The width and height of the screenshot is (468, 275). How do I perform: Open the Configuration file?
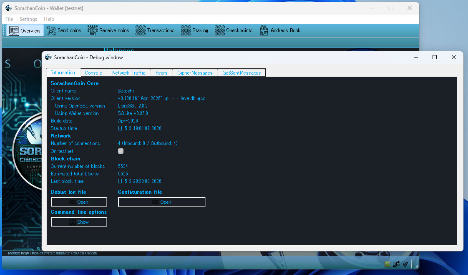click(x=161, y=202)
